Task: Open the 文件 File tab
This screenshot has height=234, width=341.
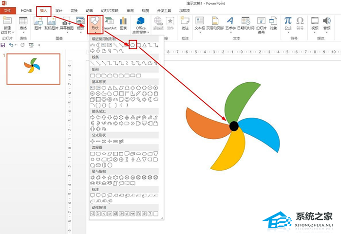Action: (8, 11)
